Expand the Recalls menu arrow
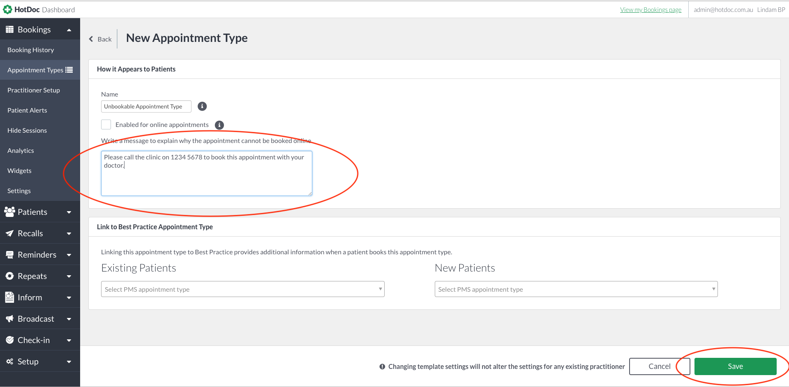 coord(69,234)
